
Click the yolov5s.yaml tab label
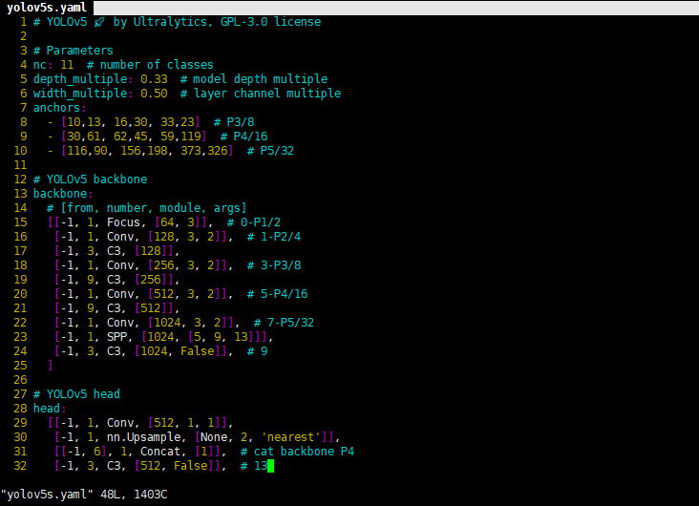(x=47, y=8)
